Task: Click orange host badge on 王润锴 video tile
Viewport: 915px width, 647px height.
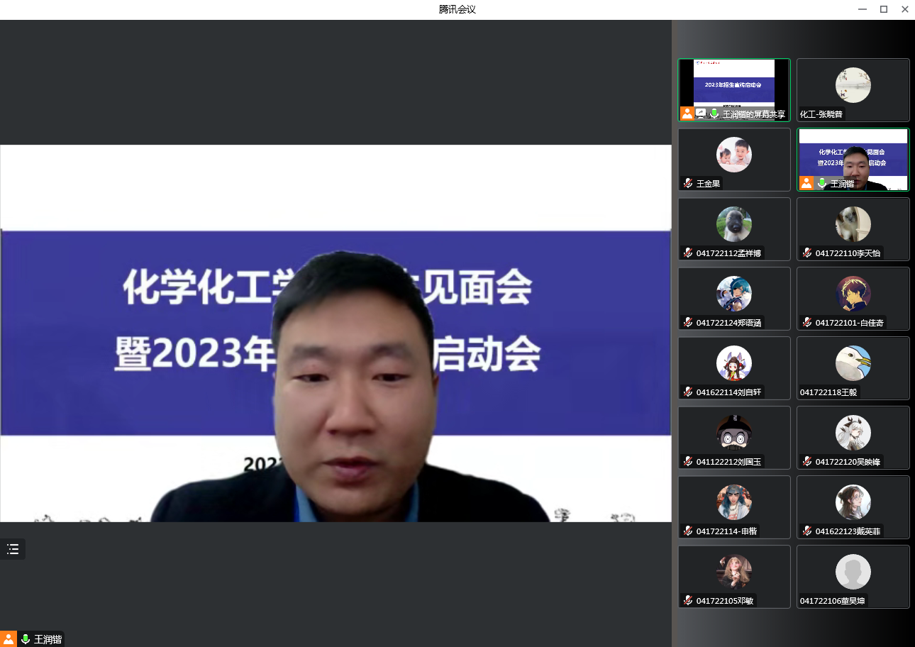Action: point(806,183)
